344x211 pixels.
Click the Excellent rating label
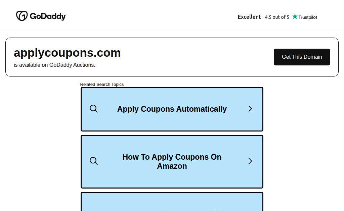point(249,17)
